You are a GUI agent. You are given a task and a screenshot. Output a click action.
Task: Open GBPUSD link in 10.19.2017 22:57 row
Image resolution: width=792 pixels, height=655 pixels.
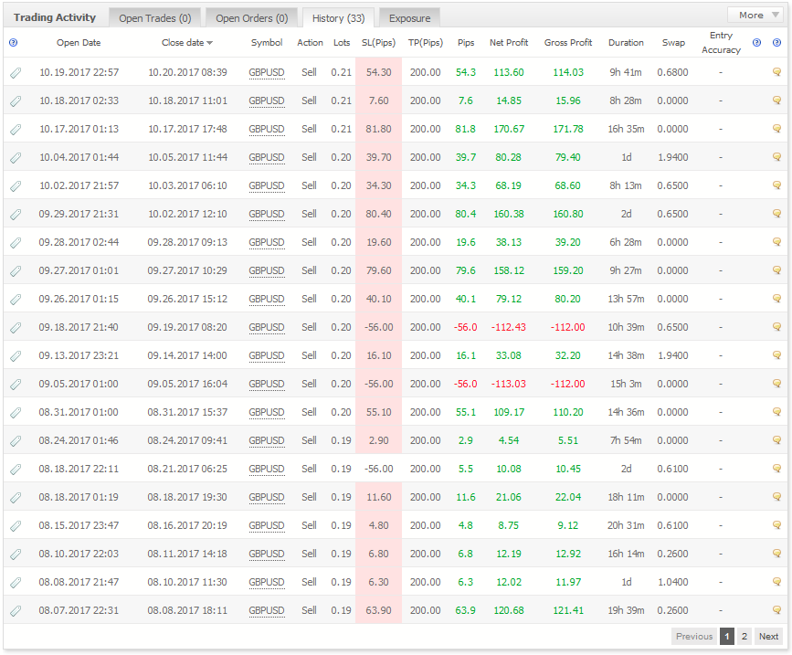(267, 73)
